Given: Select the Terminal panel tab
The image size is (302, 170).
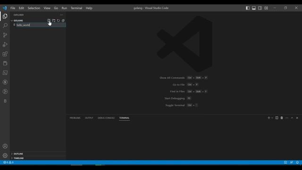Looking at the screenshot, I should pyautogui.click(x=124, y=118).
